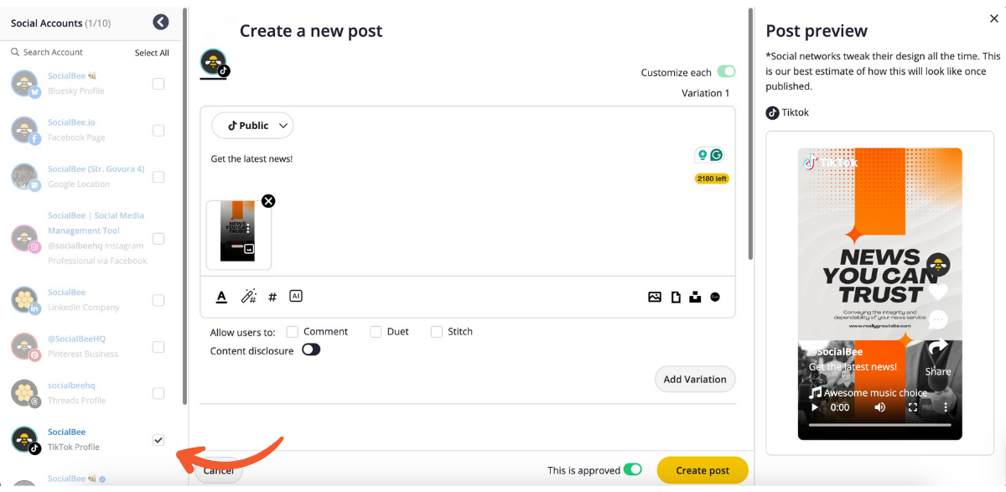Click the hashtag # icon

tap(272, 297)
